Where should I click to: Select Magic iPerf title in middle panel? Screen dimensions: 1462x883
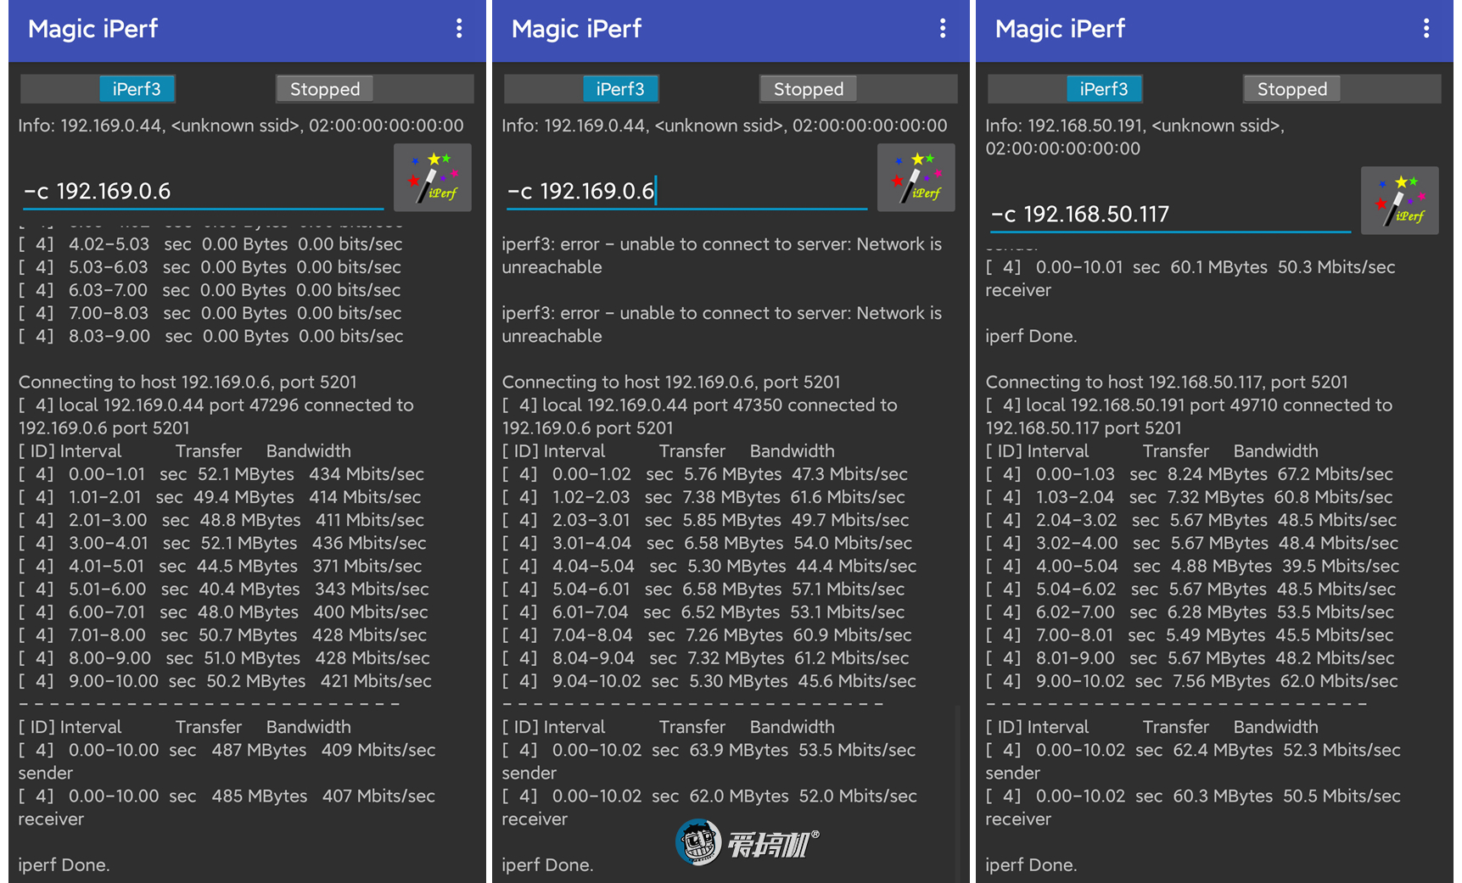point(577,29)
